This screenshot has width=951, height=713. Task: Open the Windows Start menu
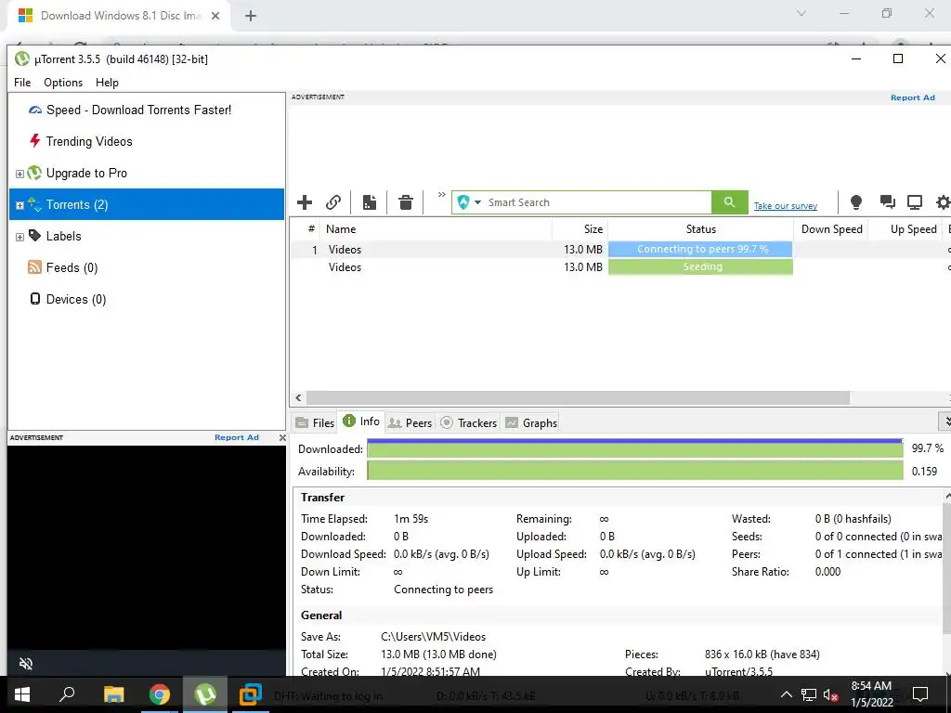[x=22, y=694]
